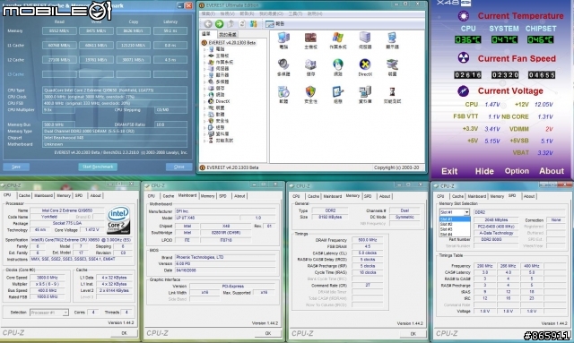The width and height of the screenshot is (574, 343).
Task: Click OK in the CPU-Z Mainboard window
Action: pos(268,333)
